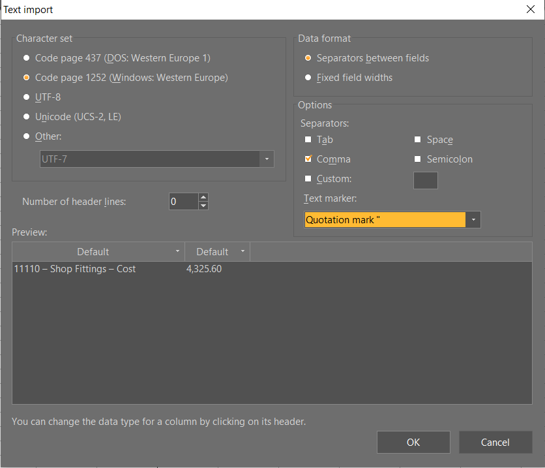
Task: Enable the Custom separator checkbox
Action: (x=308, y=179)
